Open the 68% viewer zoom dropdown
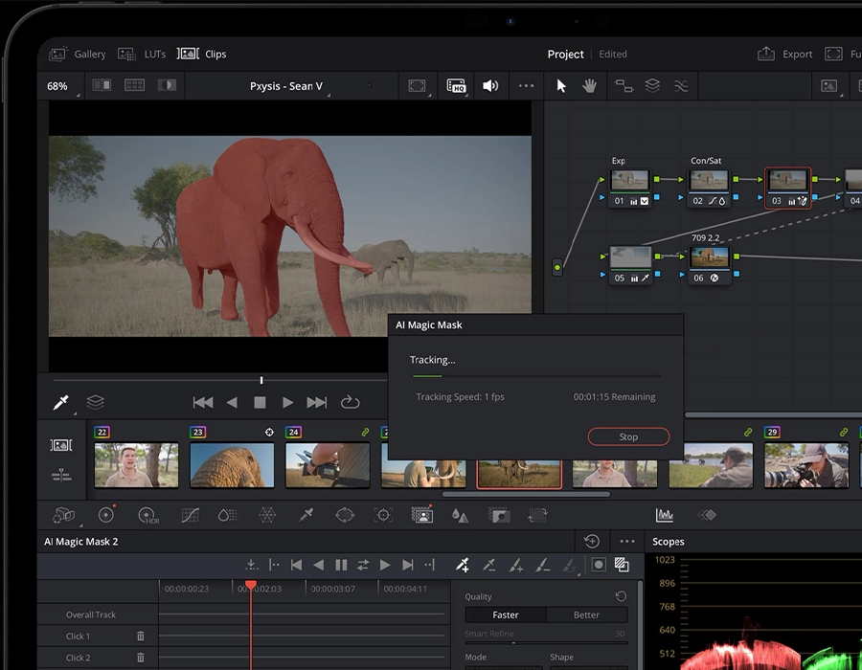This screenshot has height=670, width=862. tap(57, 86)
